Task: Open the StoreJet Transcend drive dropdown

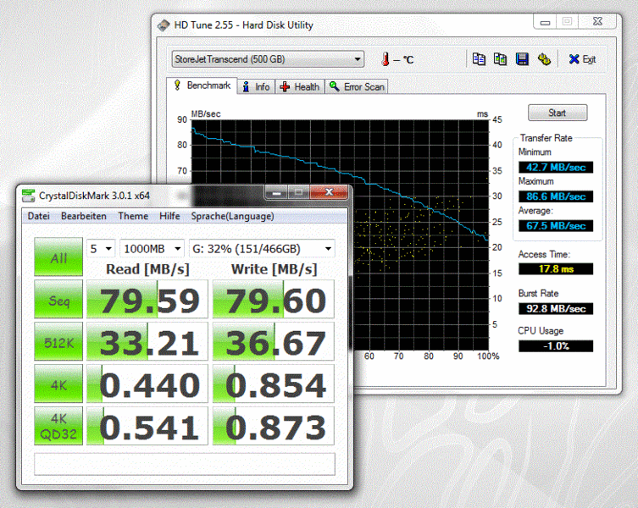Action: point(268,59)
